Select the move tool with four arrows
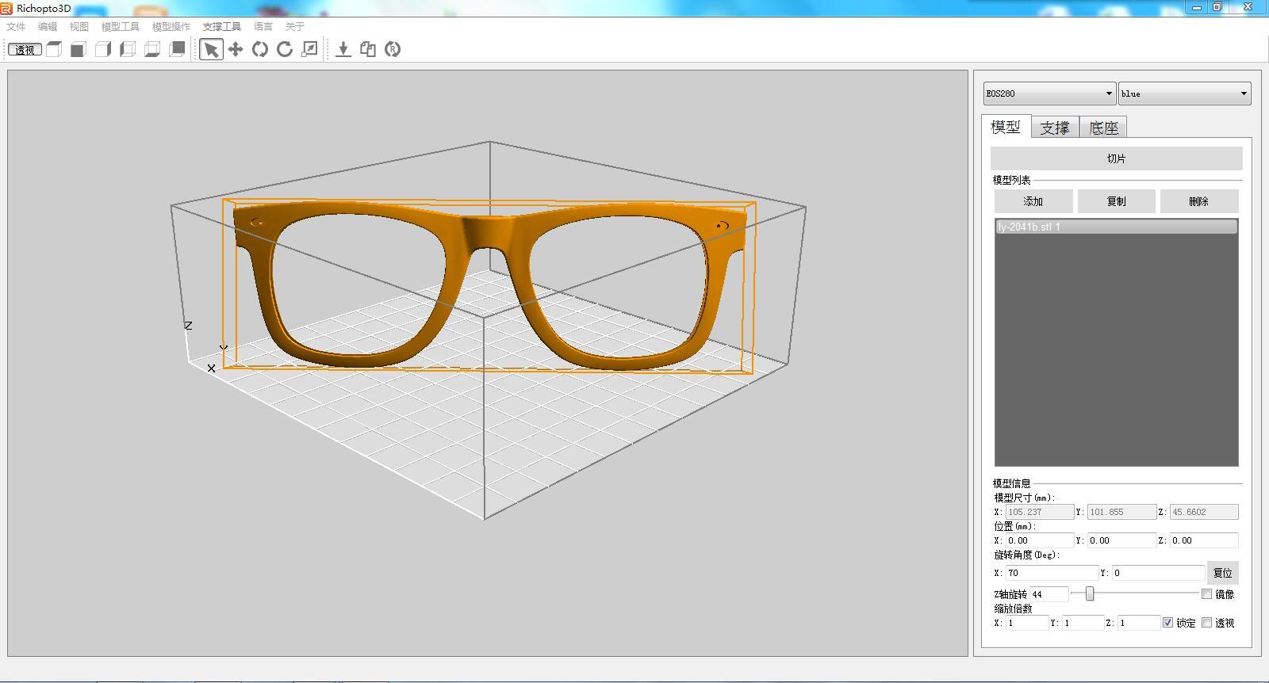The width and height of the screenshot is (1269, 683). [x=236, y=49]
